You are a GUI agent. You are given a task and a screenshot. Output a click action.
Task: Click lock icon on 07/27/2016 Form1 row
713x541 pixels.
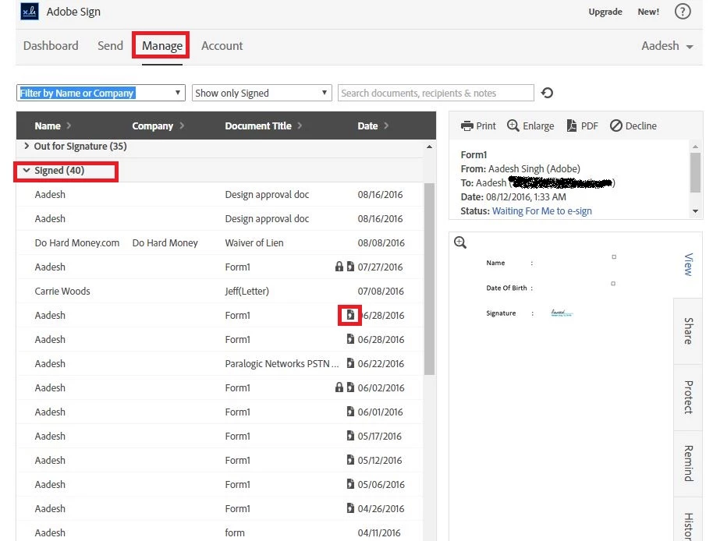click(339, 266)
